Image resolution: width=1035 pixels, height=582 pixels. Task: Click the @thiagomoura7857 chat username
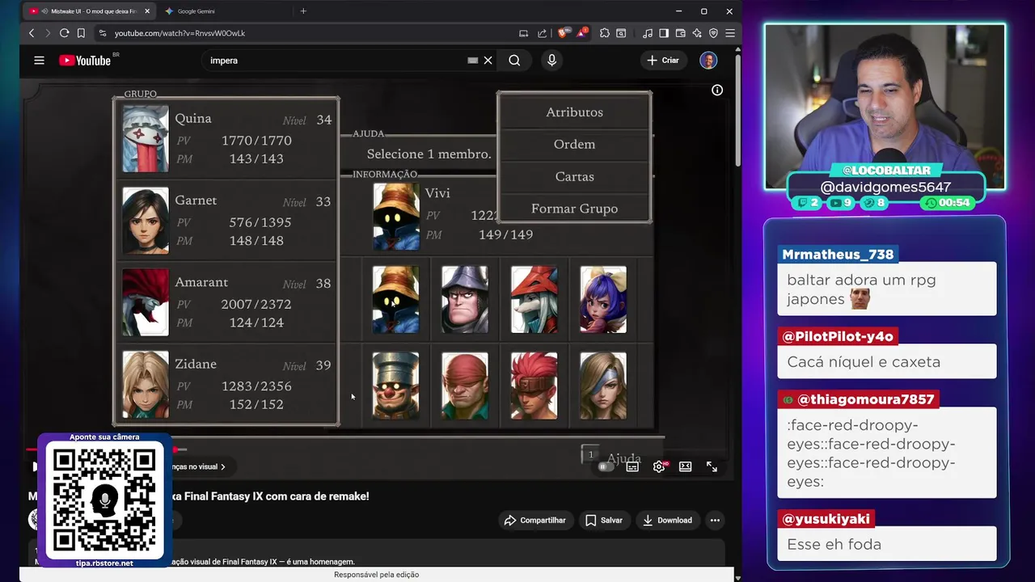pyautogui.click(x=865, y=399)
